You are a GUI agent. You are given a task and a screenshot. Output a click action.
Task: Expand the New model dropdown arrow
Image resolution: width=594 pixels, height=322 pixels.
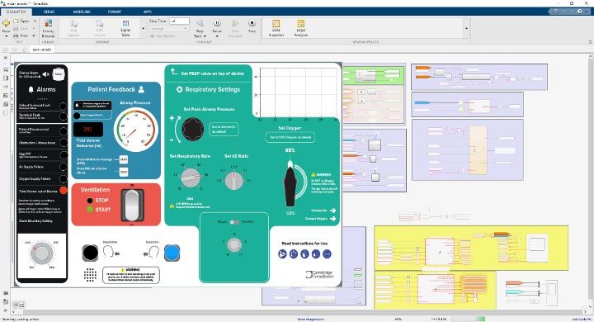coord(6,36)
